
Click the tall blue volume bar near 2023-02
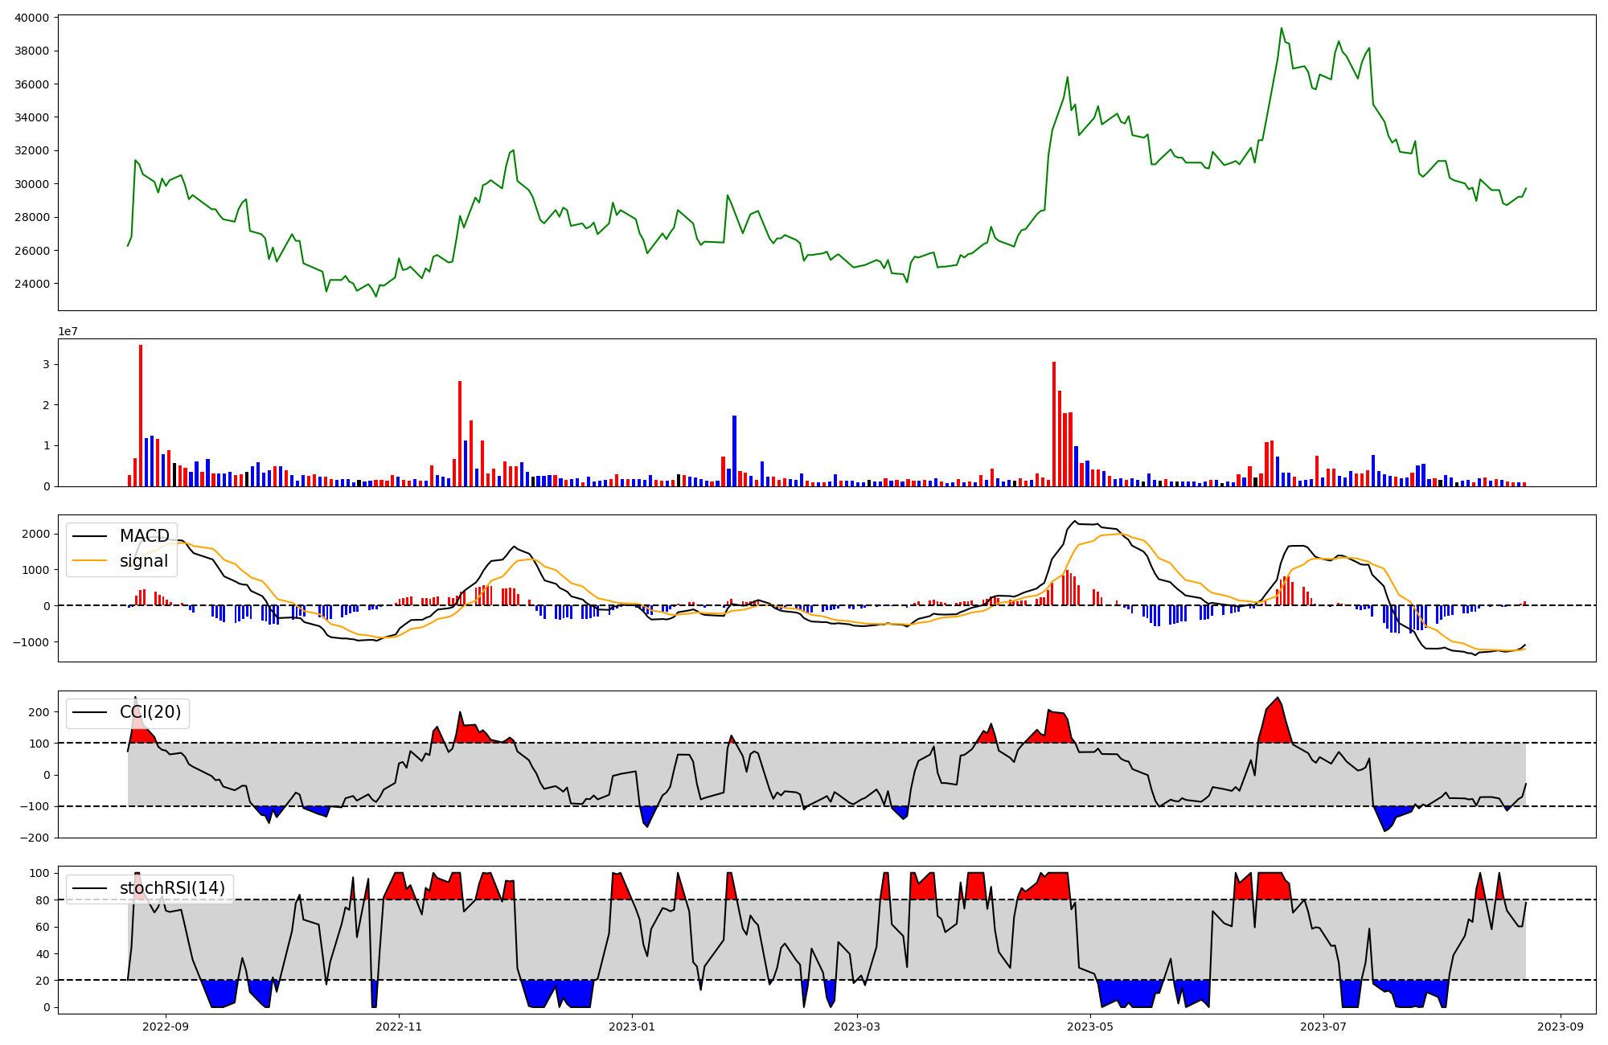tap(734, 450)
